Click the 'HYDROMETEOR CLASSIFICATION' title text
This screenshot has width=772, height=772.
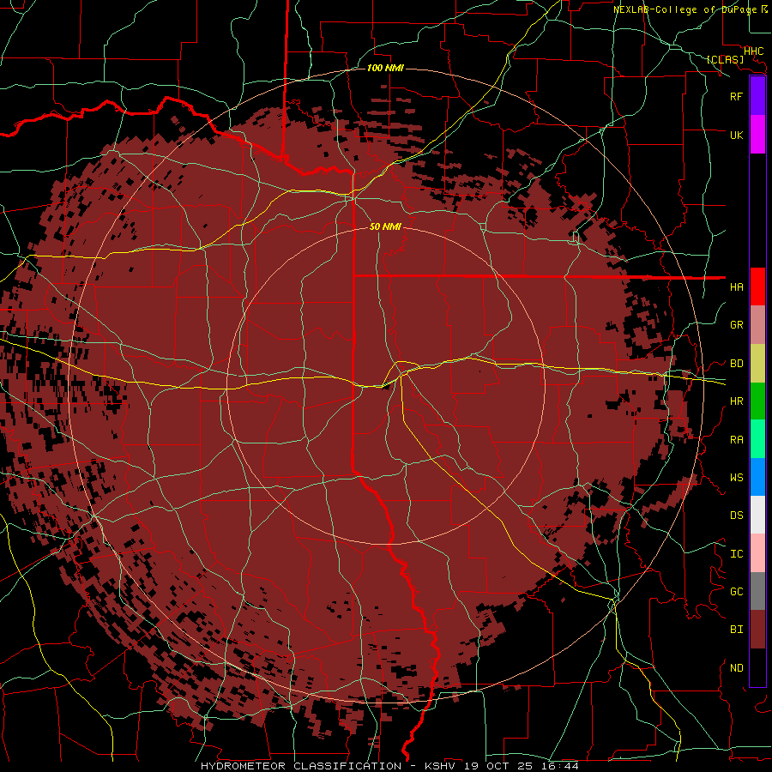pyautogui.click(x=301, y=766)
